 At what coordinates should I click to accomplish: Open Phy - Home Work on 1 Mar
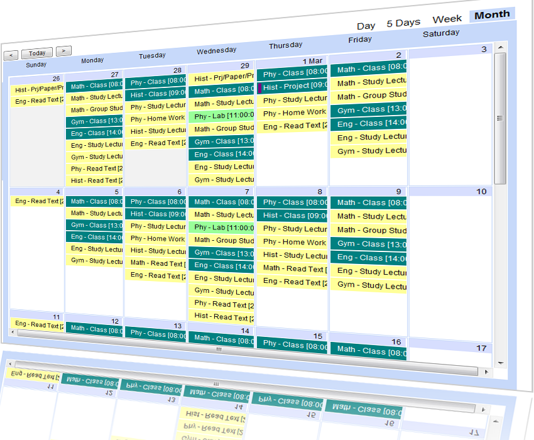click(x=292, y=113)
